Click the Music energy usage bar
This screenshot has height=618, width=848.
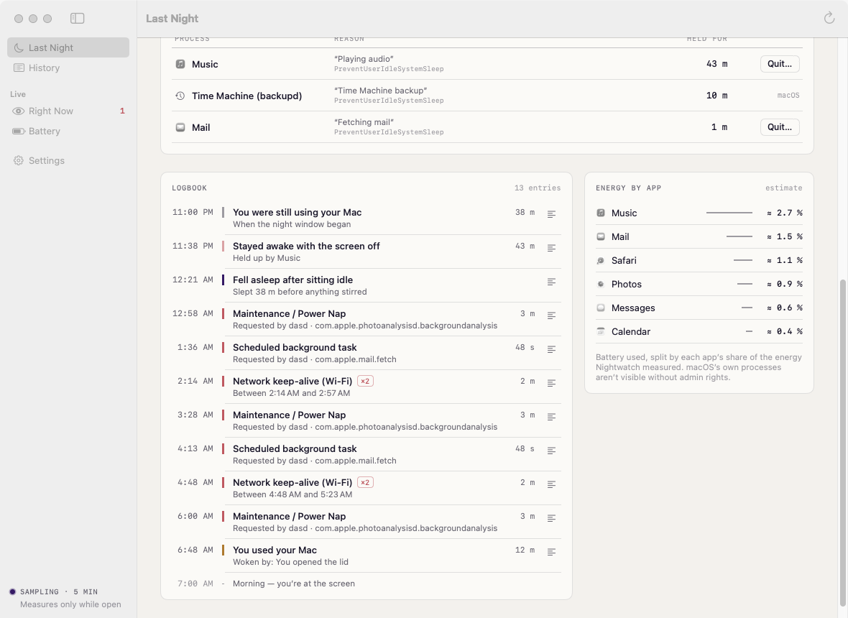[729, 213]
